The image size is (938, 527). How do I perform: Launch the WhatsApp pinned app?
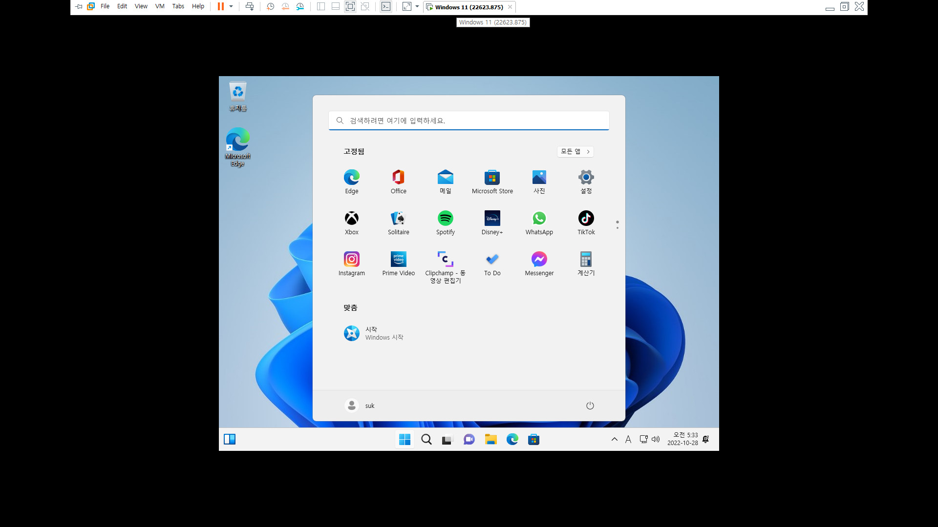539,223
